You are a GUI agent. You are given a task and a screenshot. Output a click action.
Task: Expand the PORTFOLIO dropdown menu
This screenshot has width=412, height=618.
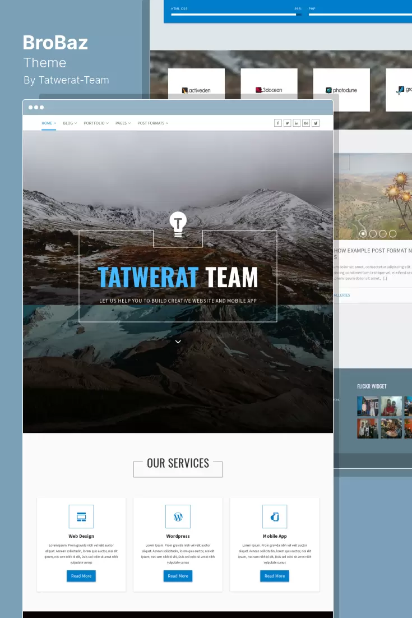point(96,123)
